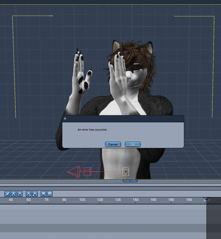Click frame 135 on the timeline ruler
Viewport: 221px width, 239px height.
pyautogui.click(x=118, y=200)
